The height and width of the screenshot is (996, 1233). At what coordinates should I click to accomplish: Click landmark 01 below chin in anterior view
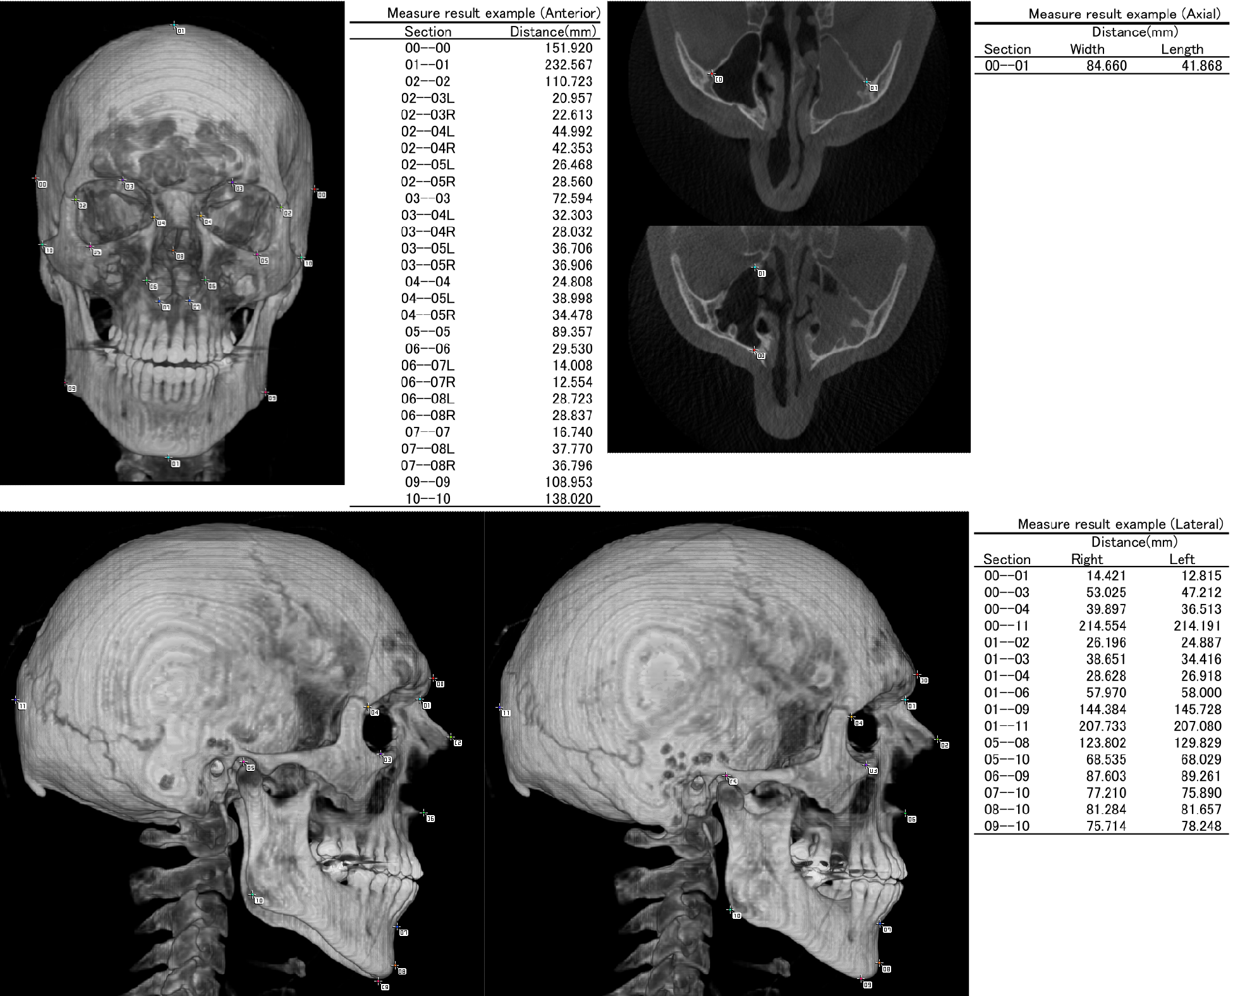pyautogui.click(x=168, y=458)
